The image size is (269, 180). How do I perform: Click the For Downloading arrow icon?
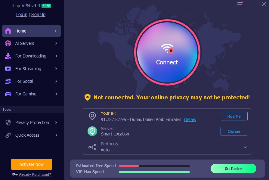coord(8,56)
